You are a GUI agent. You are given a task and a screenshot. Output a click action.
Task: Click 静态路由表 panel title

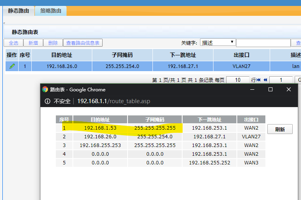tap(25, 32)
